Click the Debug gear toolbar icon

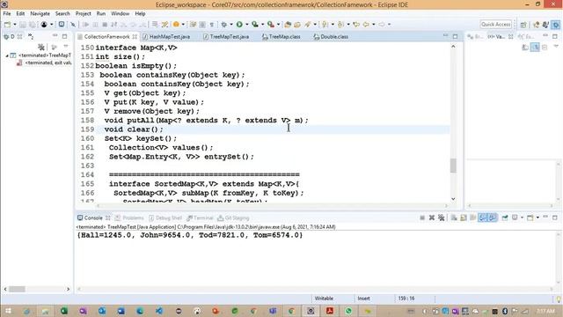pyautogui.click(x=223, y=25)
